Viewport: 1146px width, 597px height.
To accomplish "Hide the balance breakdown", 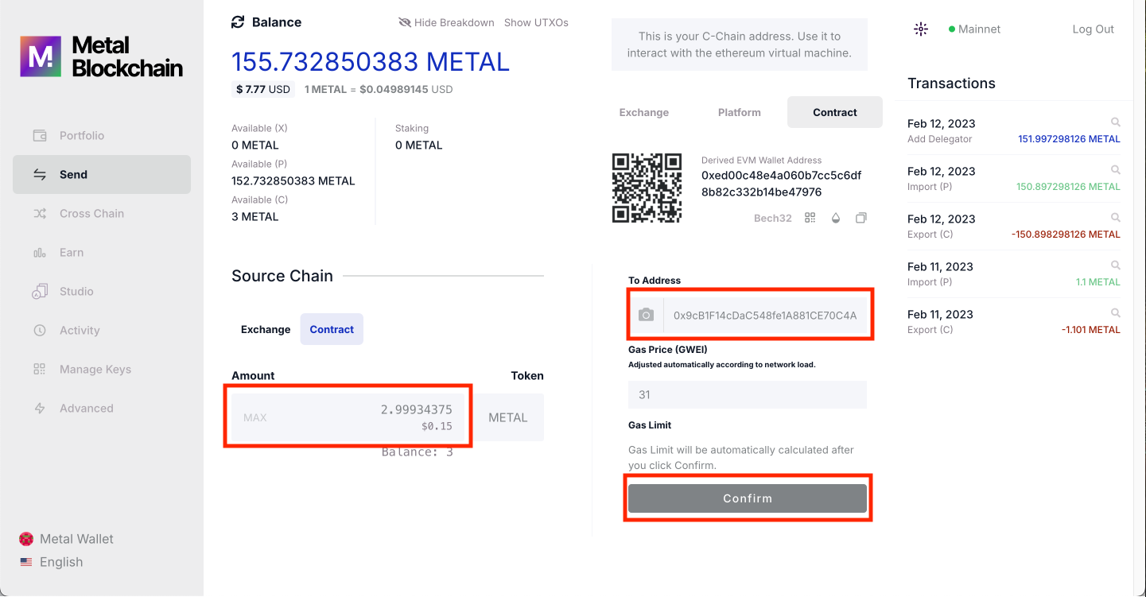I will tap(447, 23).
